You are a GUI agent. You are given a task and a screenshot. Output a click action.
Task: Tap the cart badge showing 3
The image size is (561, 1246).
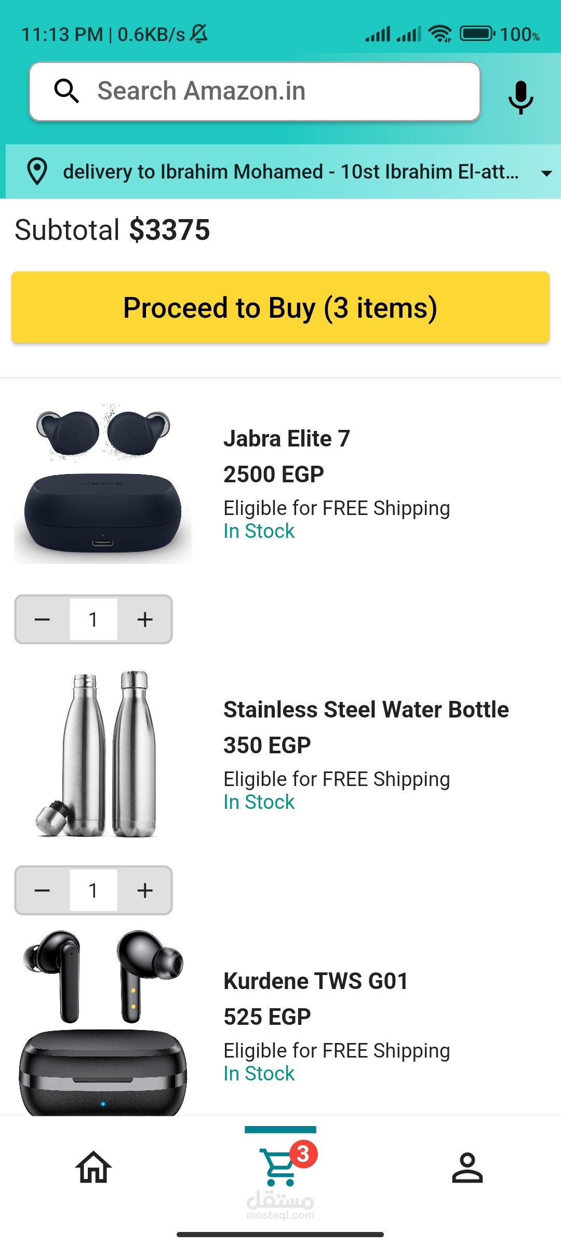pyautogui.click(x=303, y=1154)
